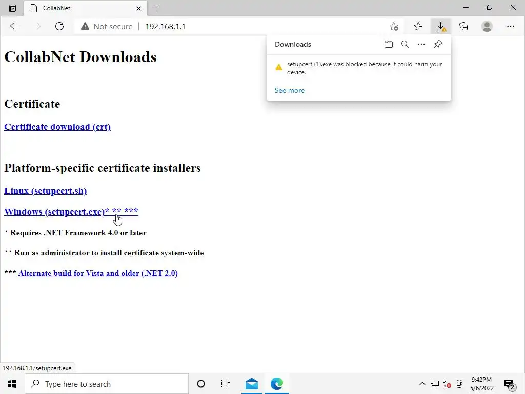Open the clock showing 9:42 PM
The width and height of the screenshot is (525, 394).
pyautogui.click(x=481, y=384)
